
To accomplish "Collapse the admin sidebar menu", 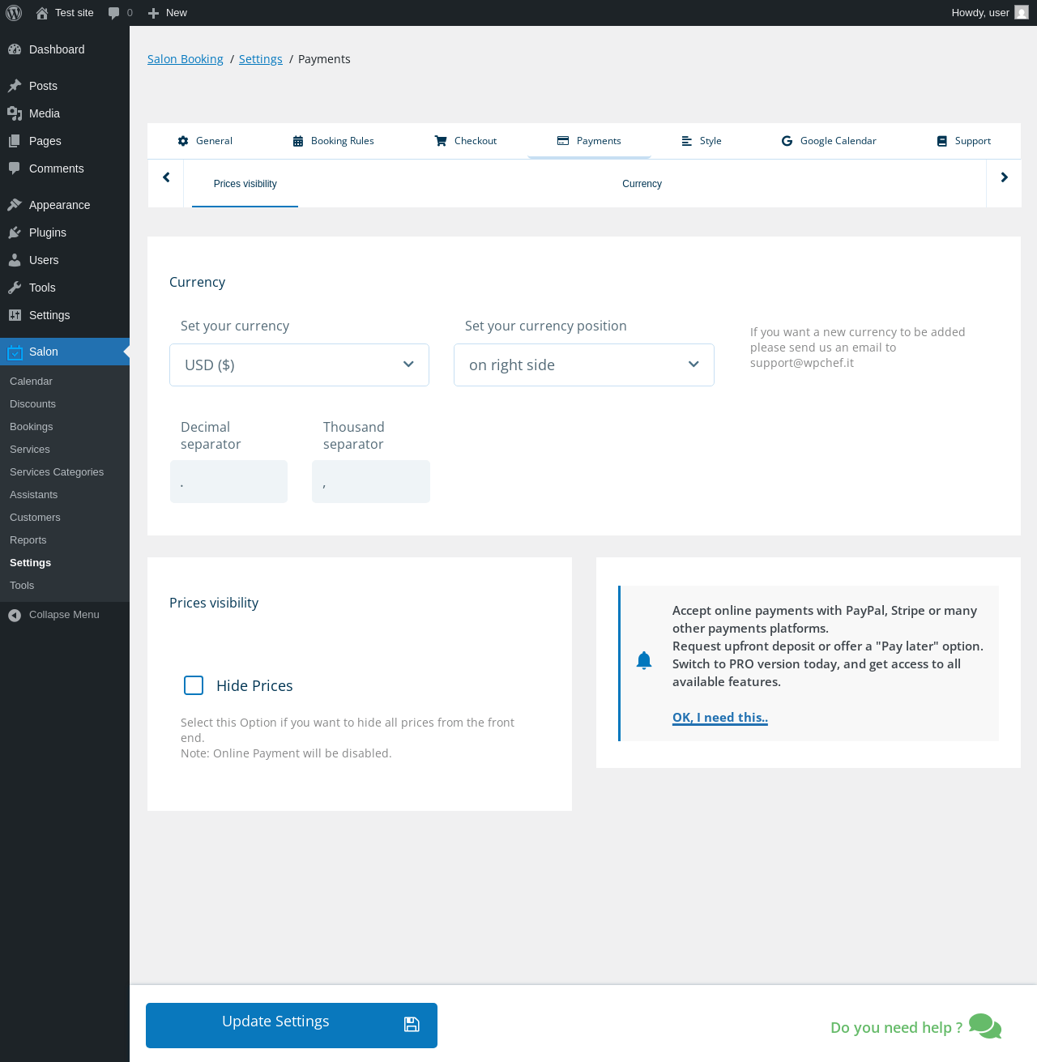I will pyautogui.click(x=53, y=615).
